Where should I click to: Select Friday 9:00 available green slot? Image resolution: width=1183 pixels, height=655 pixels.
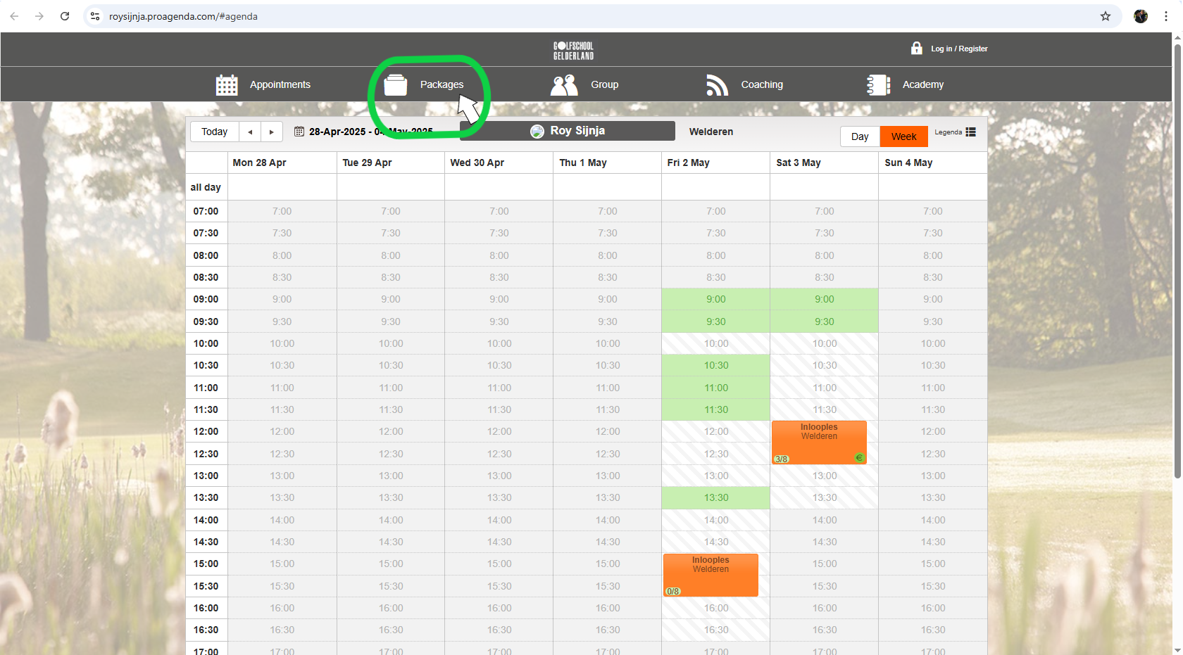715,299
